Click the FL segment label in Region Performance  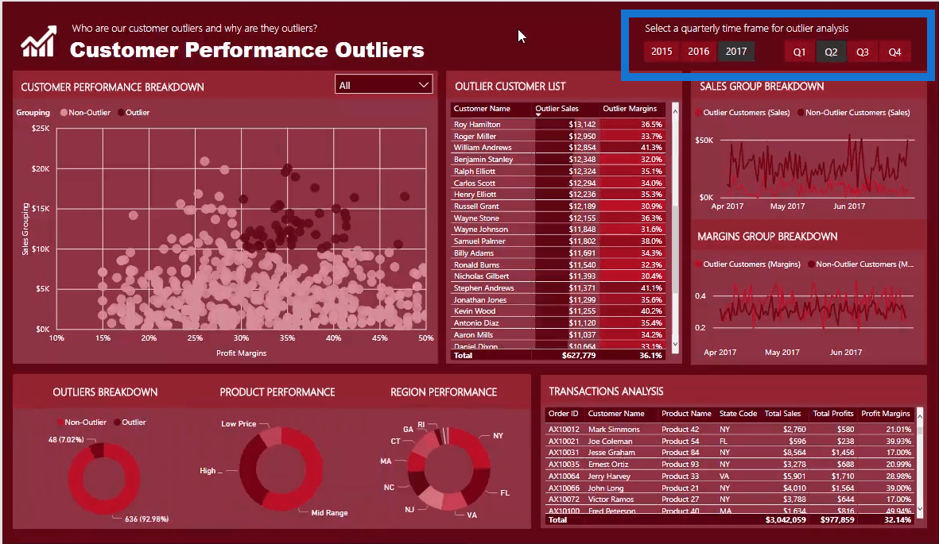pos(505,493)
